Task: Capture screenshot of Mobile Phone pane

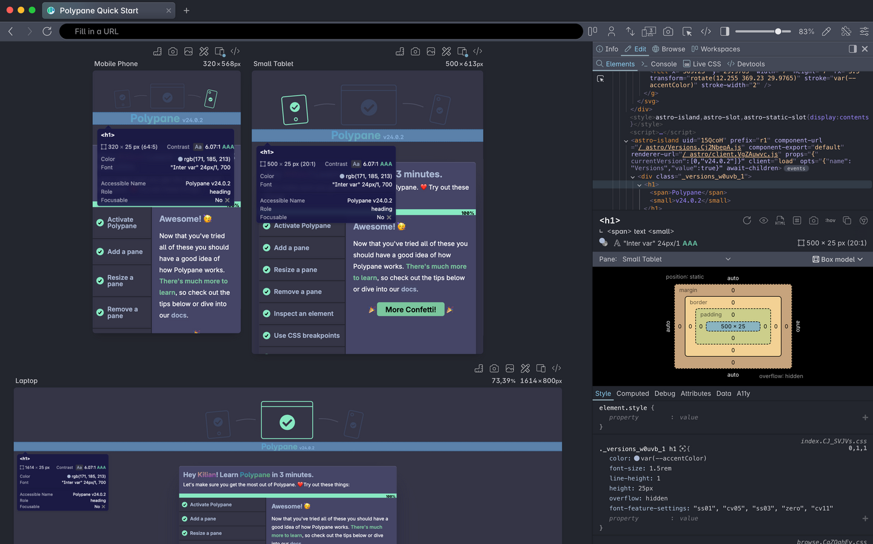Action: (x=173, y=51)
